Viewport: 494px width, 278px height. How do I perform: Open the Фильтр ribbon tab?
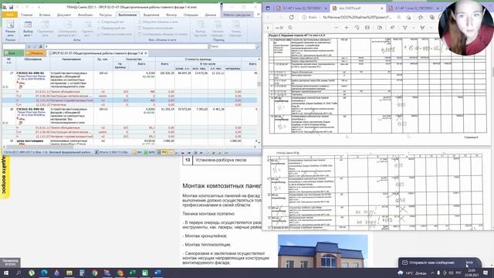coord(171,15)
